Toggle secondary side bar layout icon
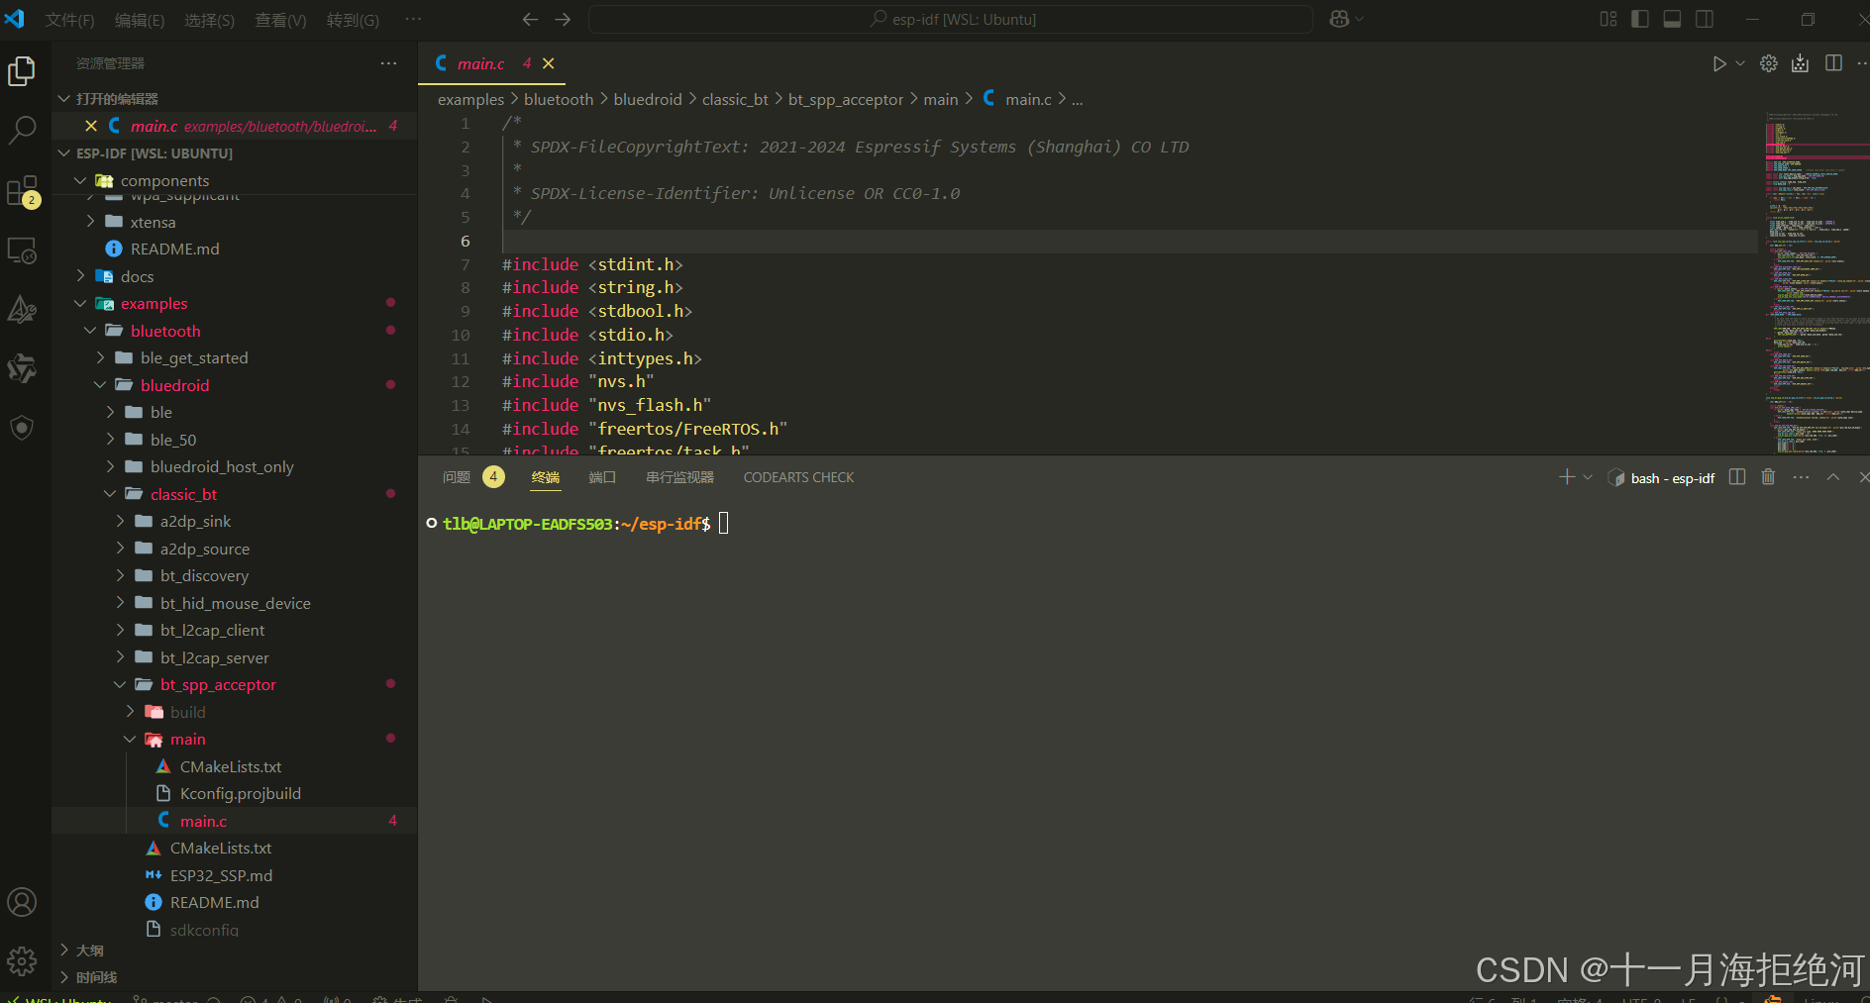1870x1003 pixels. tap(1705, 19)
